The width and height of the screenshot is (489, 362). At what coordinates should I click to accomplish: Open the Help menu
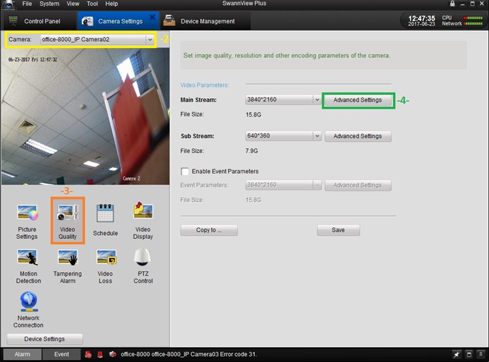pyautogui.click(x=111, y=4)
